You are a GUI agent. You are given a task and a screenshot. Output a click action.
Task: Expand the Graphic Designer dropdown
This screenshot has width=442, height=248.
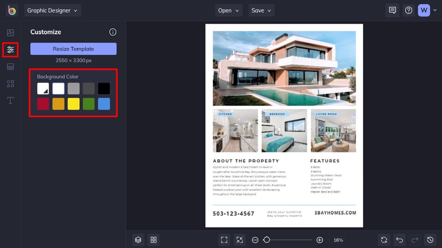pyautogui.click(x=52, y=10)
